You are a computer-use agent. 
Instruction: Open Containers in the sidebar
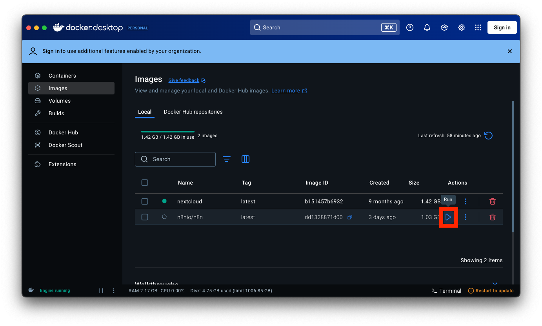click(x=71, y=76)
